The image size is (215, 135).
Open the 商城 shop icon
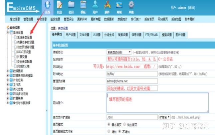click(119, 5)
